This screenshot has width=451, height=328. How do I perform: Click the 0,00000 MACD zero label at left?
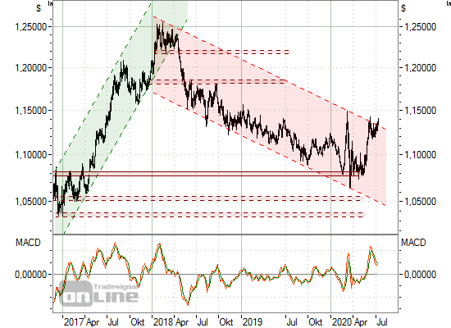tap(31, 274)
